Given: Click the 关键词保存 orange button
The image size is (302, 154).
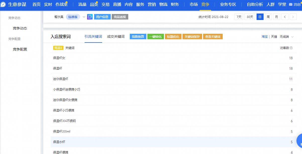Looking at the screenshot, I should tap(192, 36).
